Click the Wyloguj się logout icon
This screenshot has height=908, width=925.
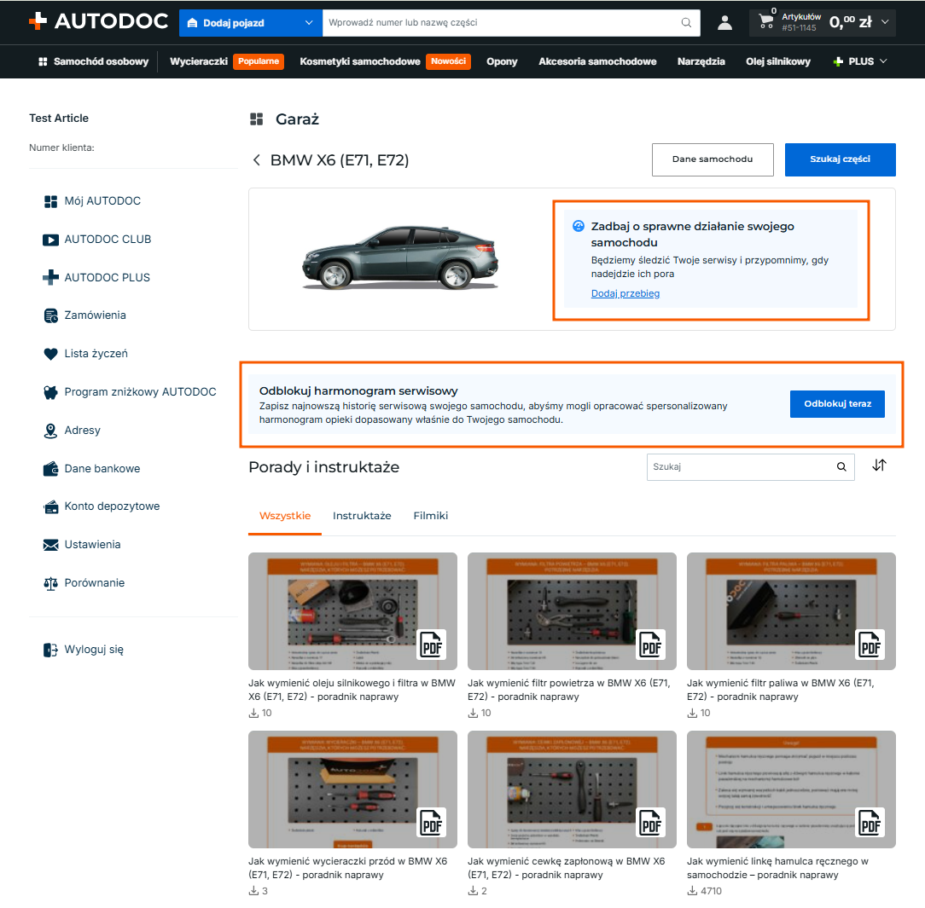pos(50,650)
